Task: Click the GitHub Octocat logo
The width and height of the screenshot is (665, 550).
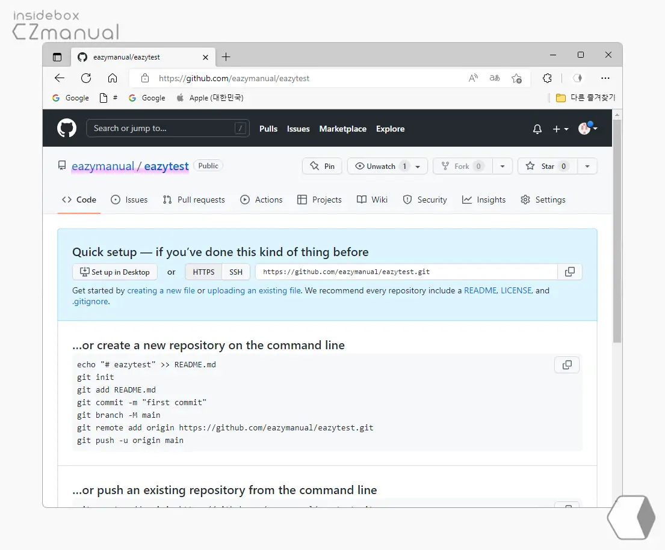Action: pyautogui.click(x=67, y=128)
